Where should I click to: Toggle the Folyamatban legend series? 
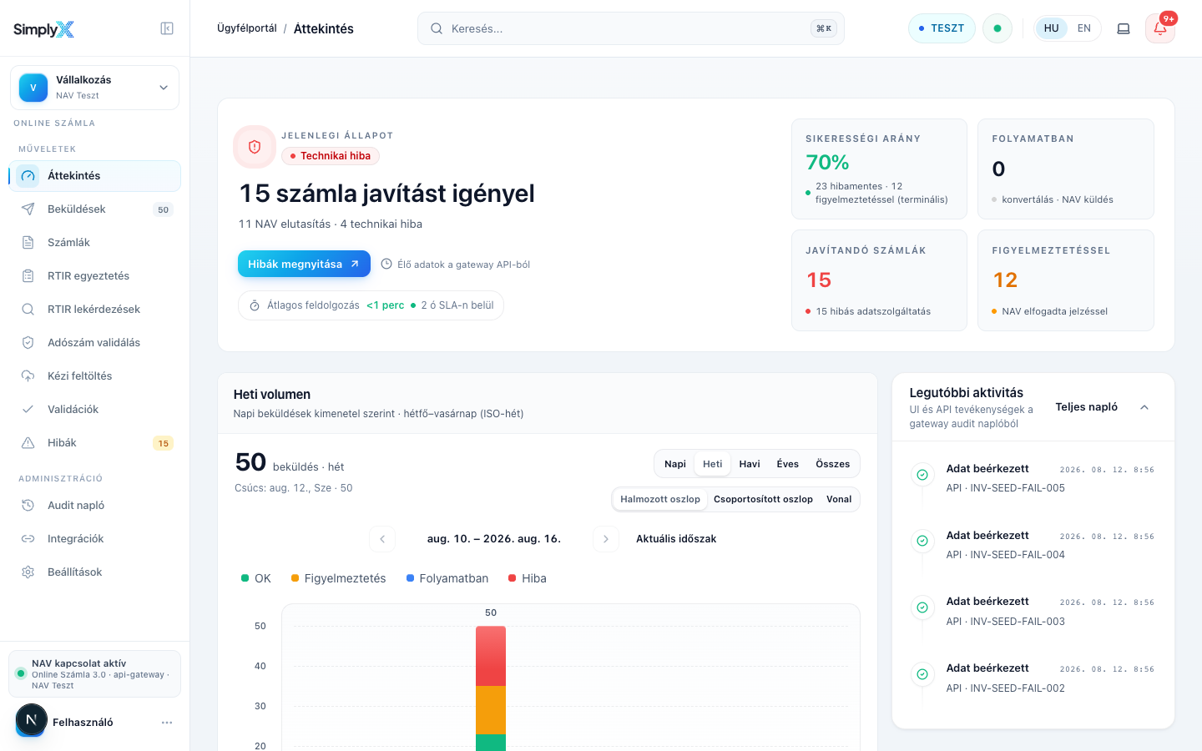tap(447, 578)
